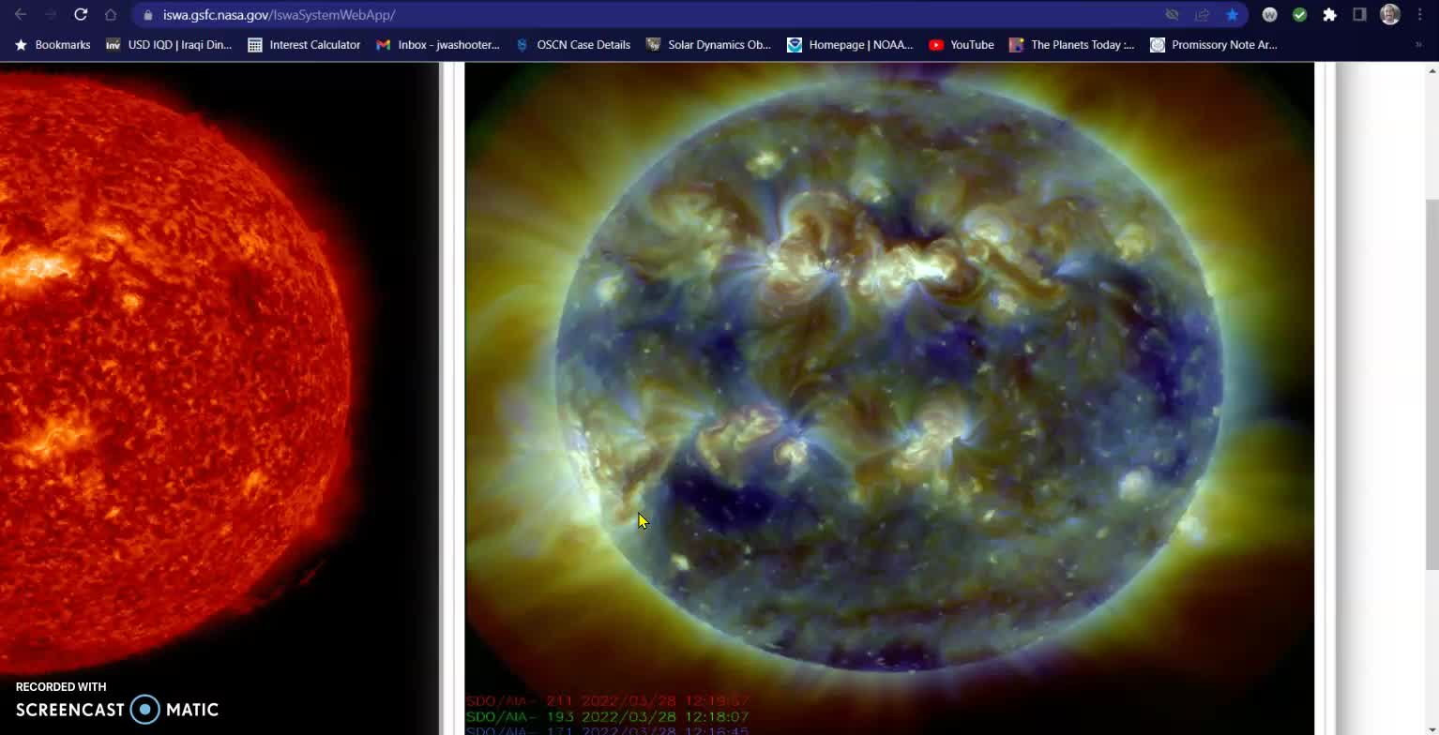Viewport: 1439px width, 735px height.
Task: Open the Homepage NOAA bookmark
Action: [850, 45]
